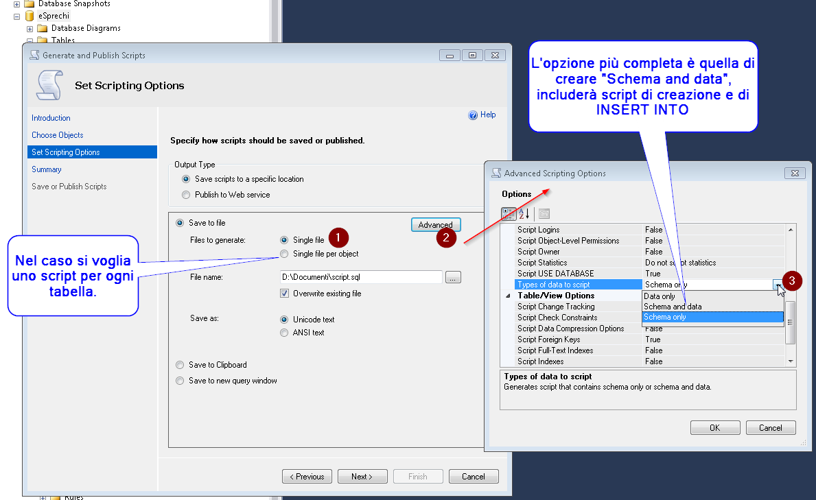The width and height of the screenshot is (816, 500).
Task: Click the Advanced button
Action: tap(435, 225)
